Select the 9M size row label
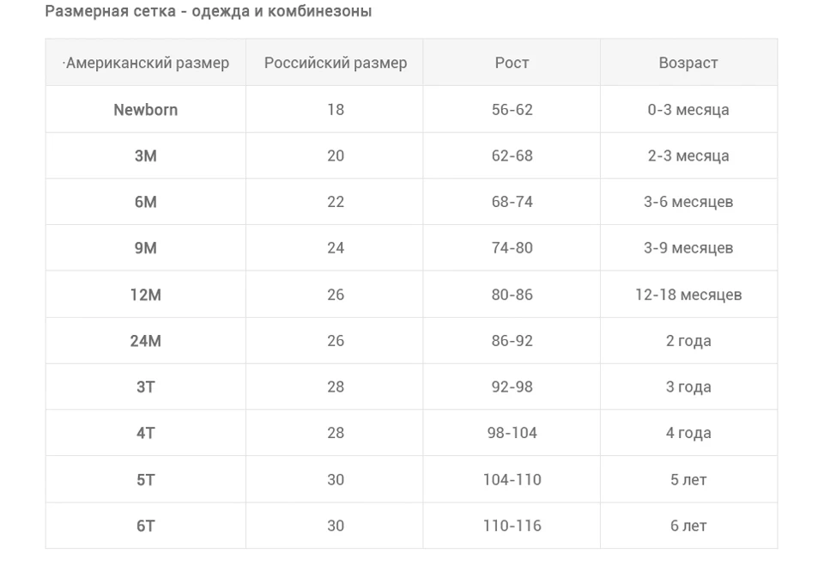This screenshot has height=572, width=824. tap(146, 248)
